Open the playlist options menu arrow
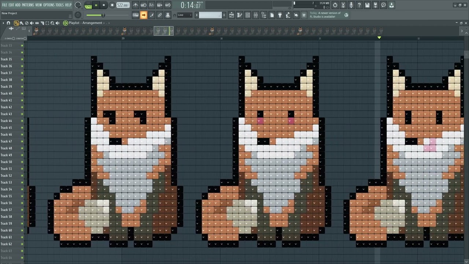 [4, 23]
